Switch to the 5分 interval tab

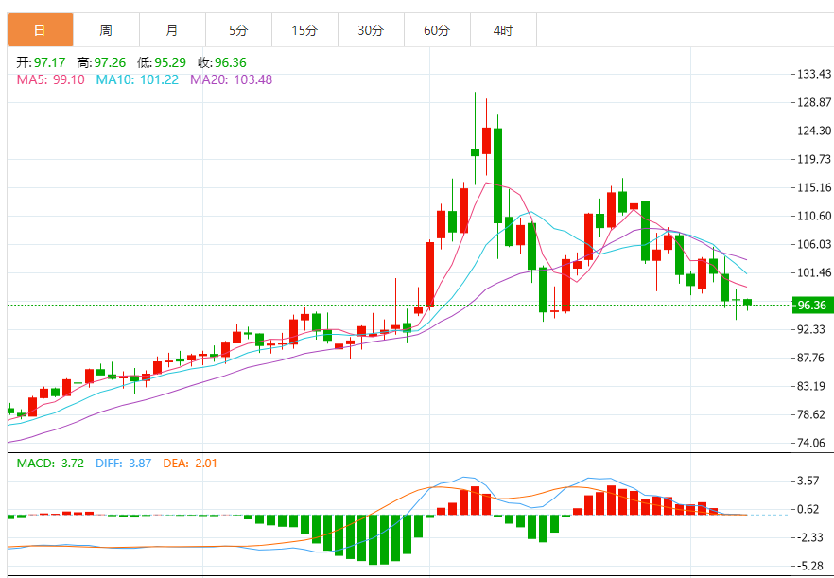tap(237, 30)
